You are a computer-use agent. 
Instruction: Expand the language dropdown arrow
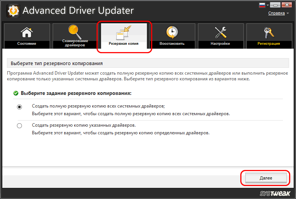pyautogui.click(x=268, y=5)
